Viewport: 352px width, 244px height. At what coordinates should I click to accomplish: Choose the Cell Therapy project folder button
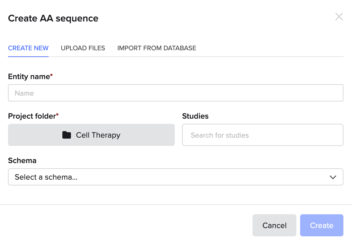(91, 135)
